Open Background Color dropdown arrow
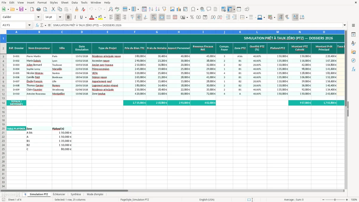 click(105, 17)
